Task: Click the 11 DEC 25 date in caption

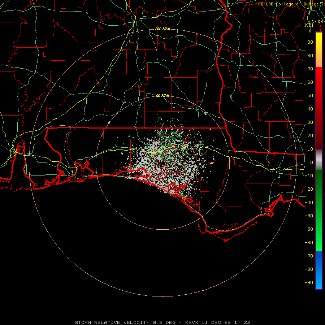Action: [217, 322]
